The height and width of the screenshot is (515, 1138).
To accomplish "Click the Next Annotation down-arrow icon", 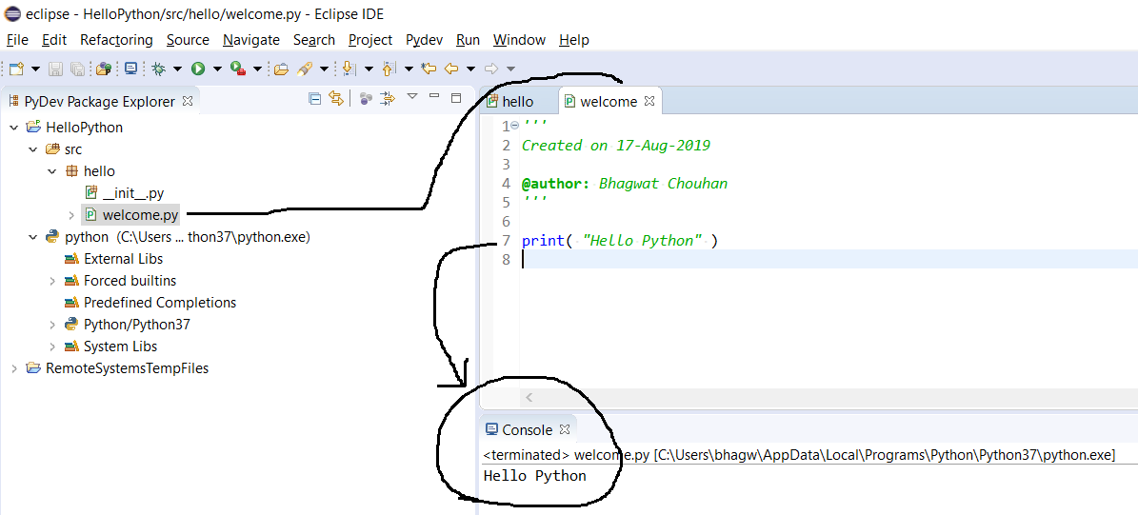I will pyautogui.click(x=349, y=69).
